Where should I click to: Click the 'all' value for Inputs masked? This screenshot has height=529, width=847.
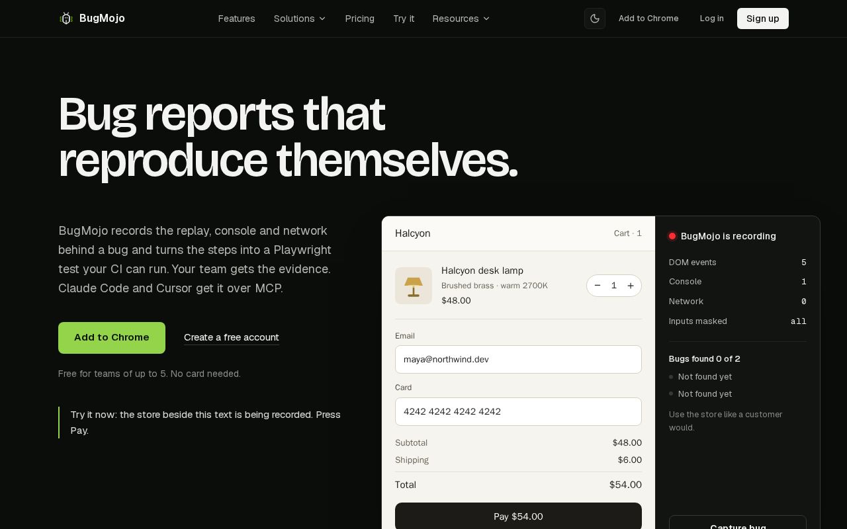799,321
